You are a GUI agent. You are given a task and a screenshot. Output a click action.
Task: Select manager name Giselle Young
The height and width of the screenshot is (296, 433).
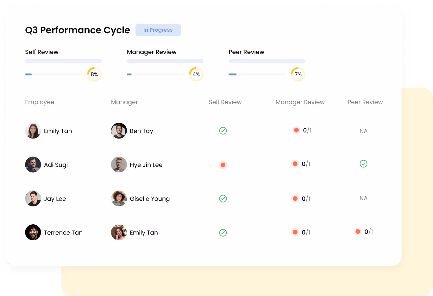150,199
